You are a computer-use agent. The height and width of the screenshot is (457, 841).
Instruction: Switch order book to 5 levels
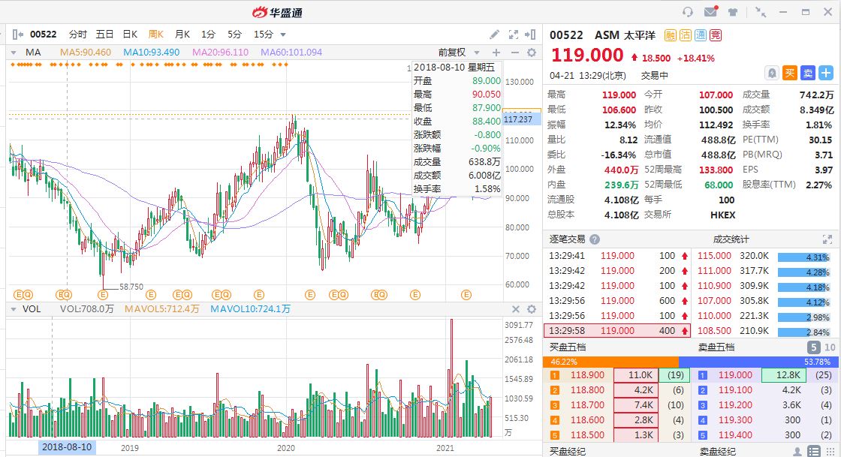click(x=813, y=347)
